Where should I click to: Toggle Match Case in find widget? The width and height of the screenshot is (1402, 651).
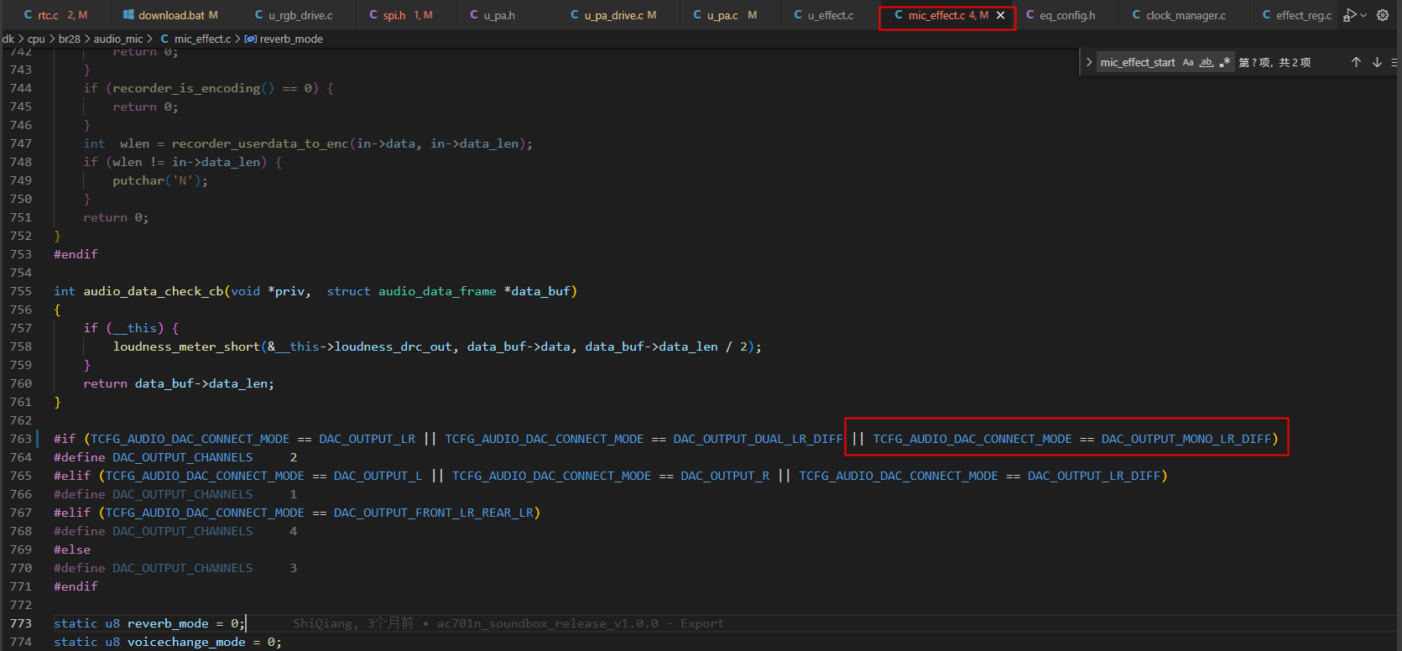pos(1188,62)
